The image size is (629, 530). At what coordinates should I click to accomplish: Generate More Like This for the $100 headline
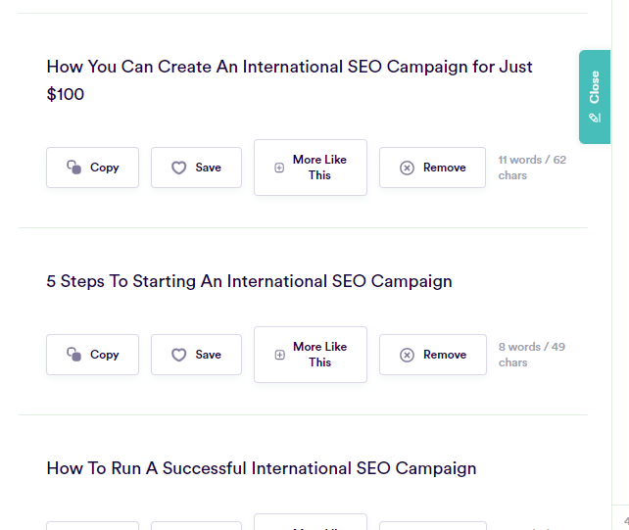(311, 168)
